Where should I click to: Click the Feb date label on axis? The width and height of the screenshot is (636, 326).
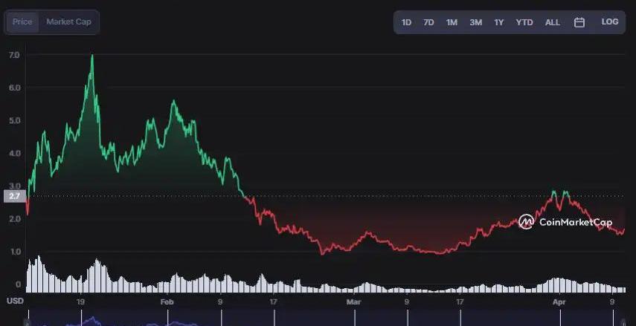pos(167,302)
